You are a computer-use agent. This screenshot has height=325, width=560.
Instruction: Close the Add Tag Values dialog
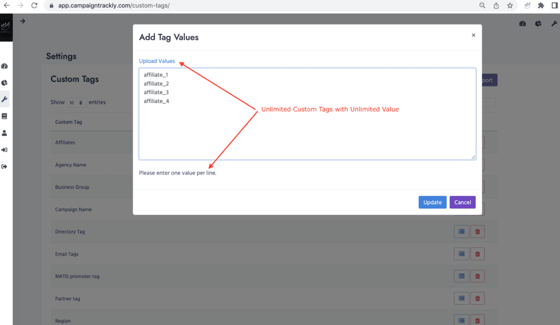click(473, 35)
